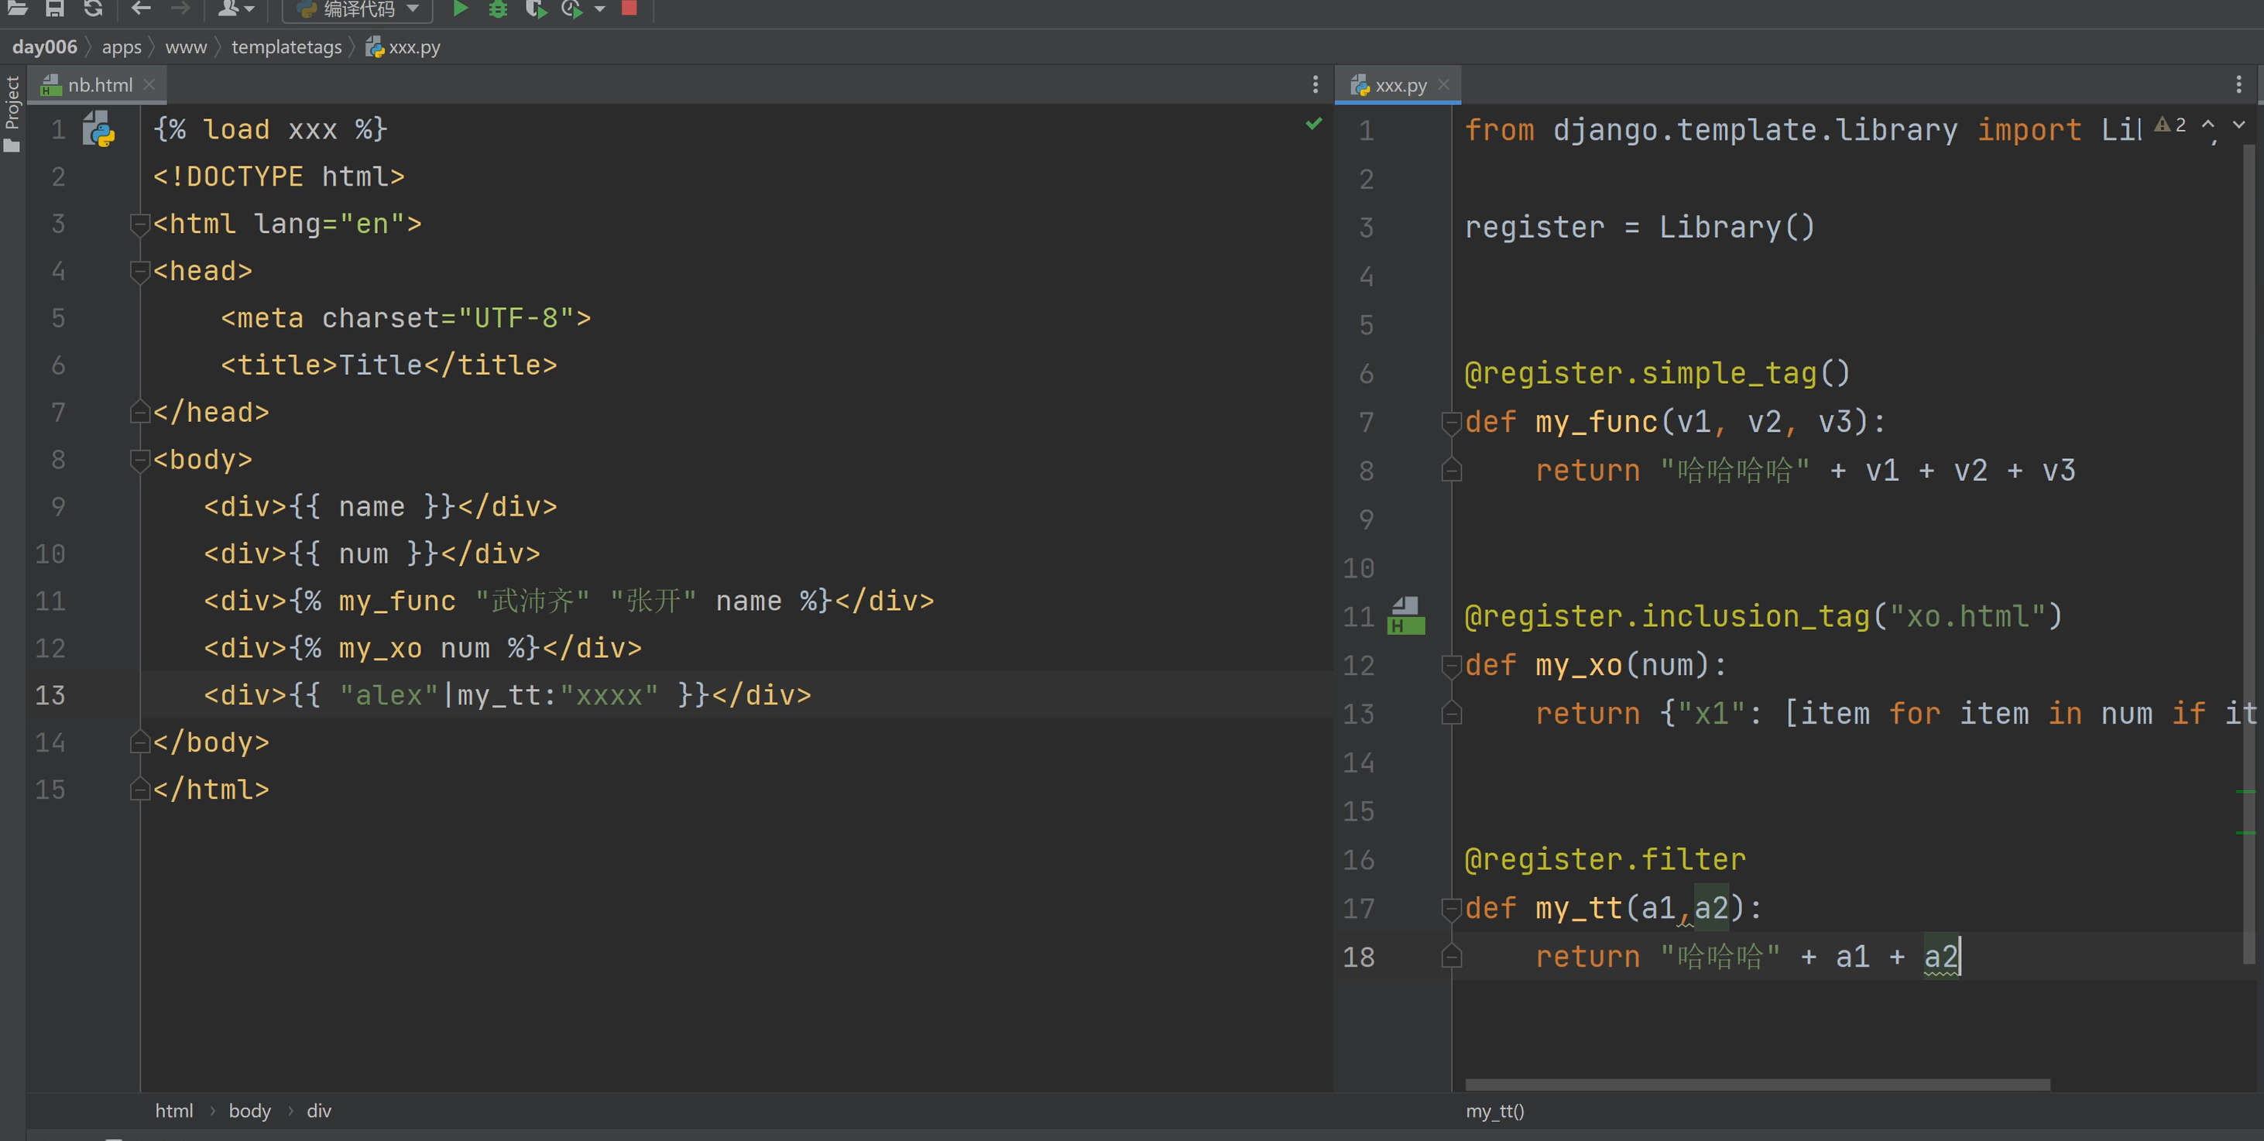2264x1141 pixels.
Task: Collapse the my_func definition fold marker
Action: tap(1451, 423)
